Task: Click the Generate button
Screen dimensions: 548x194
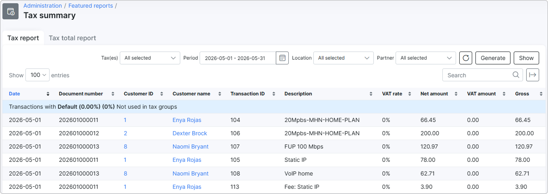Action: click(493, 58)
